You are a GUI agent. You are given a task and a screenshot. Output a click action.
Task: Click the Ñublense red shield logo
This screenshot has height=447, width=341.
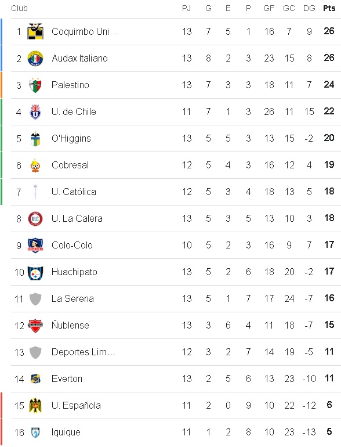coord(35,326)
